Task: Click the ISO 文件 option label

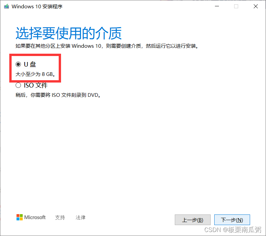Action: pos(35,85)
